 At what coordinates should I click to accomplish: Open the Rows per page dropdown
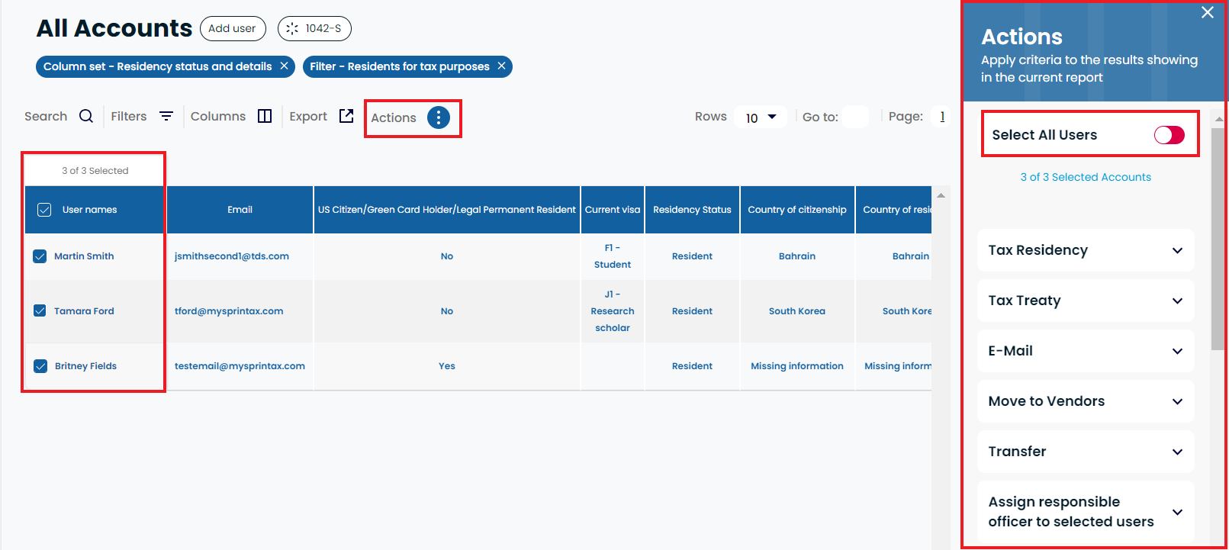[761, 117]
